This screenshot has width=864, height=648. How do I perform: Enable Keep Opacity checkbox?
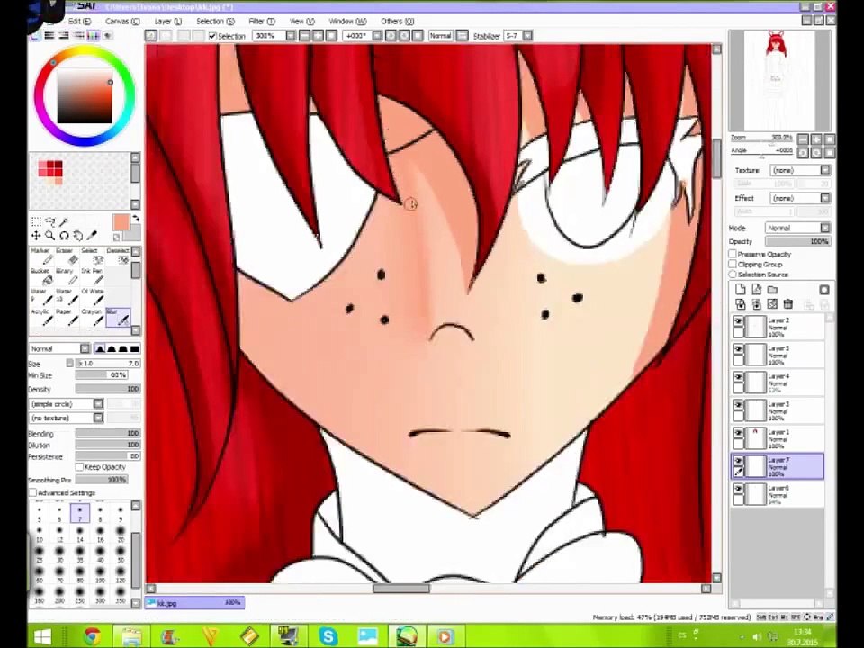(x=79, y=467)
